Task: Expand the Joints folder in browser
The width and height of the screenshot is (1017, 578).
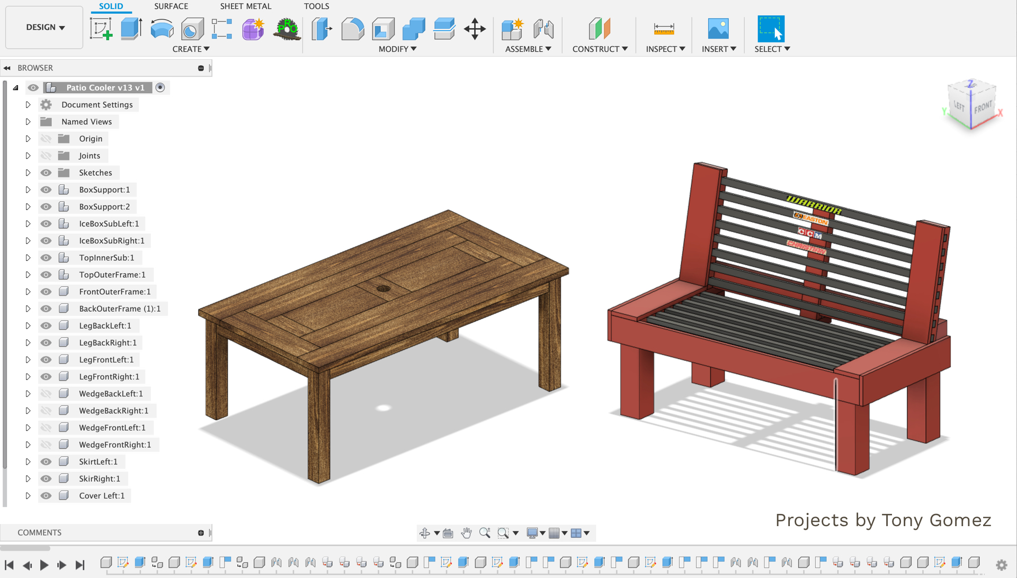Action: point(26,155)
